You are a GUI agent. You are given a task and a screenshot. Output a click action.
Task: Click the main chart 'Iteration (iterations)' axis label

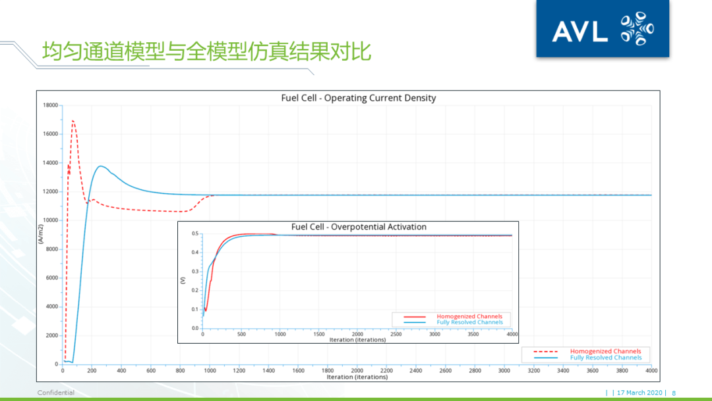click(x=357, y=377)
